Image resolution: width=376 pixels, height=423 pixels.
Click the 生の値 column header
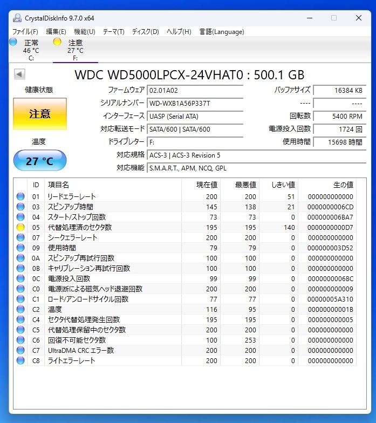coord(327,185)
